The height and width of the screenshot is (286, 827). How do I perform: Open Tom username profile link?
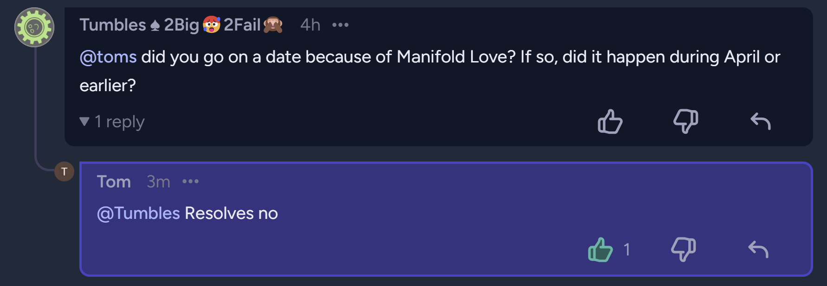[114, 182]
